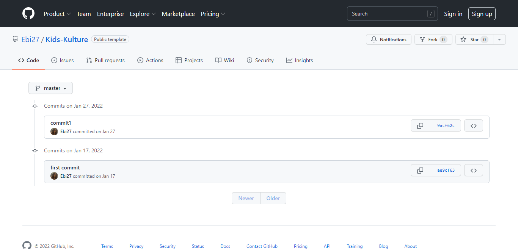518x249 pixels.
Task: Browse repository at commit ae9cf63
Action: [474, 170]
